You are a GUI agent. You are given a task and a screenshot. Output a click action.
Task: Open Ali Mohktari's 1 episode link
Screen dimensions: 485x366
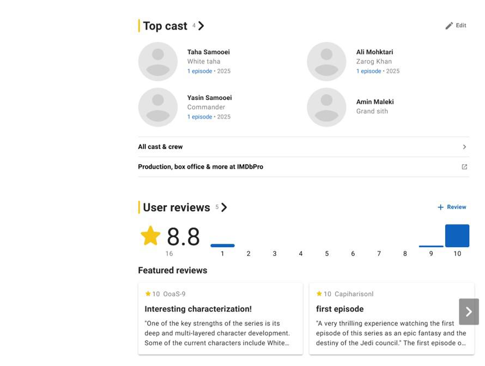(369, 71)
